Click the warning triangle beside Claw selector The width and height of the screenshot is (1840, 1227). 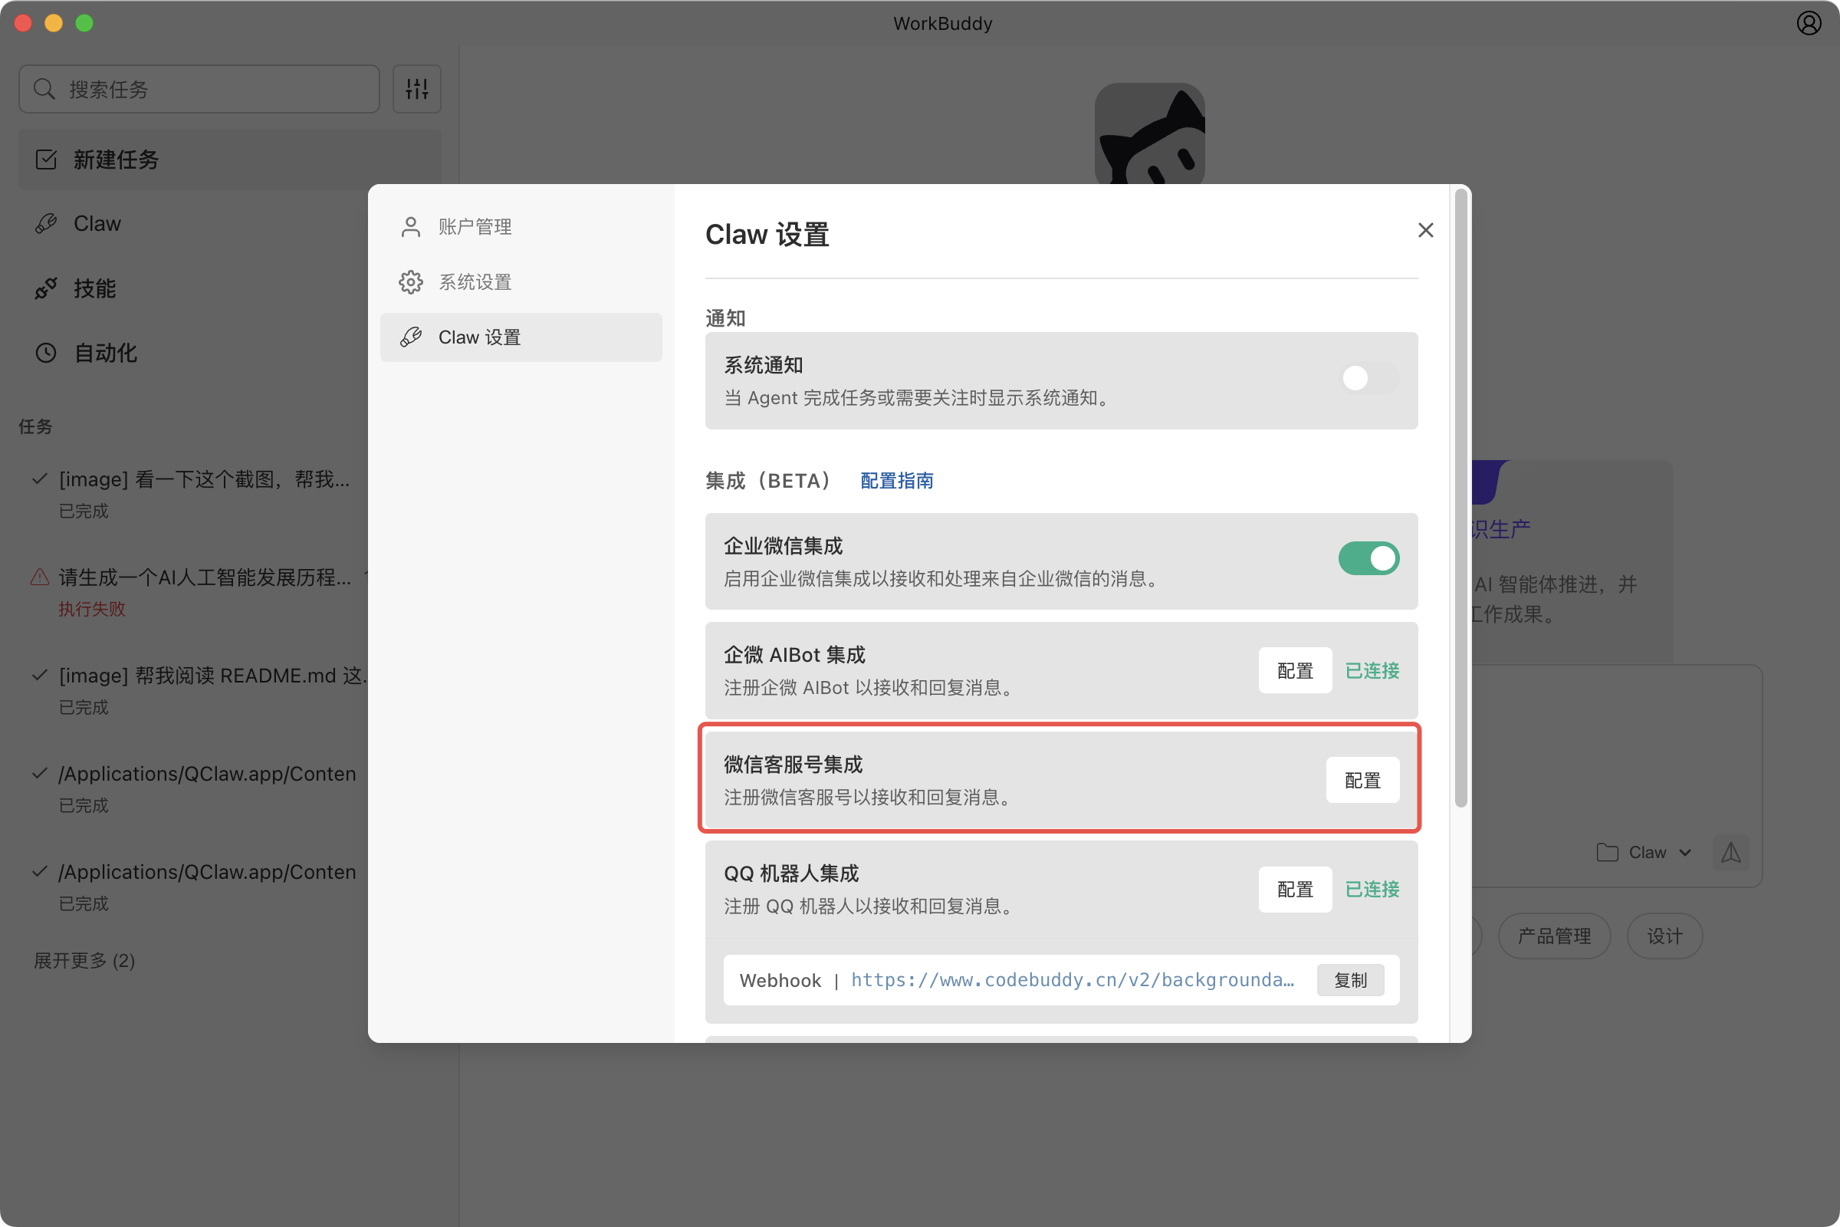click(x=1731, y=852)
